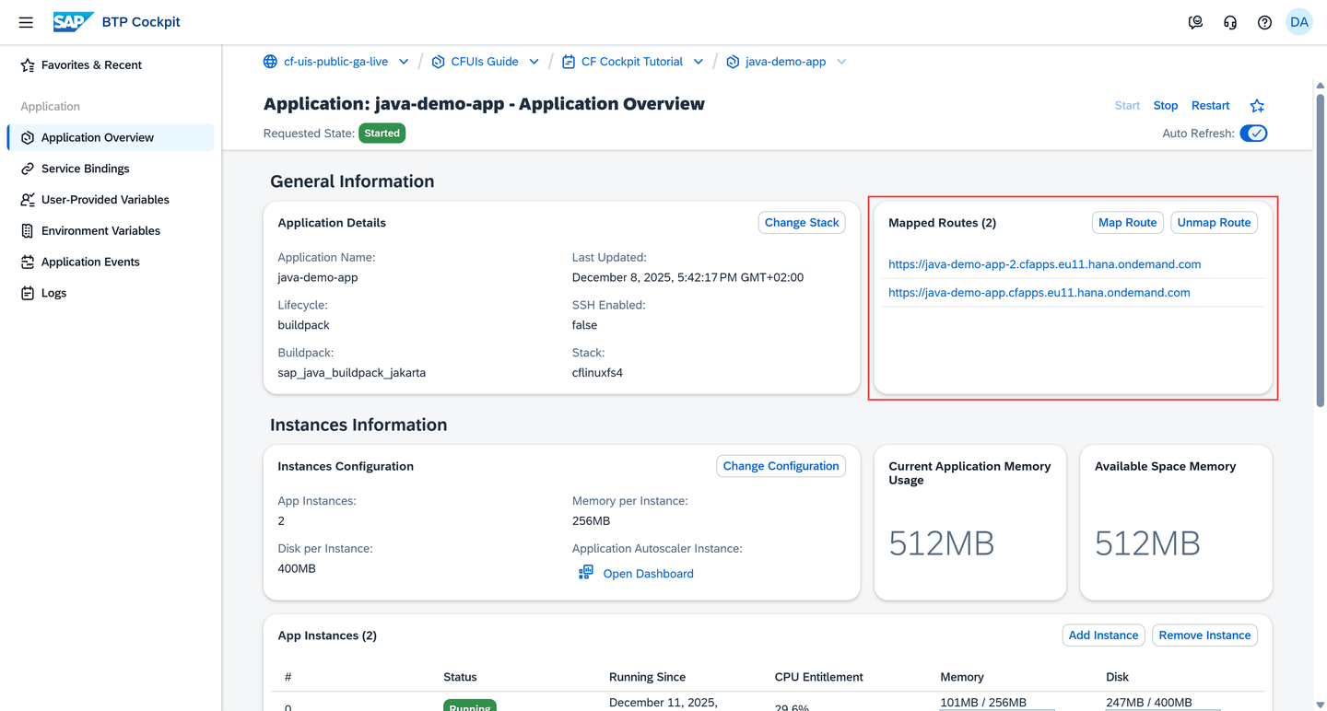Click the 101MB / 256MB memory cell
The height and width of the screenshot is (711, 1327).
tap(983, 703)
